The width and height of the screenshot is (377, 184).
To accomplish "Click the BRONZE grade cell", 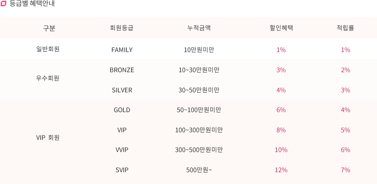I will coord(122,70).
